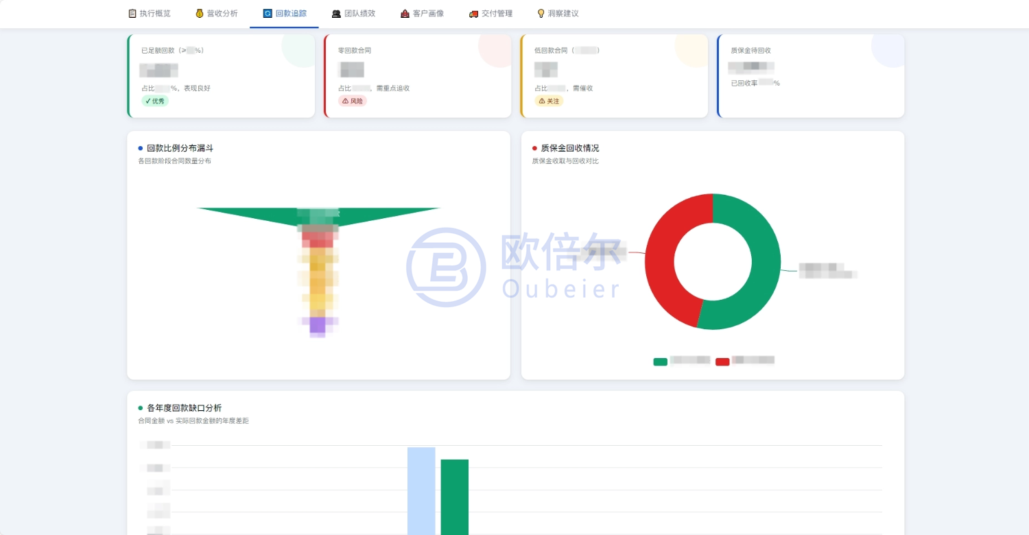The height and width of the screenshot is (535, 1029).
Task: Toggle the red legend item under donut chart
Action: point(745,361)
